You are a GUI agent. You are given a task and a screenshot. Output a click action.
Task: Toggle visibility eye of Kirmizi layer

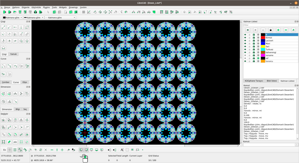245,38
